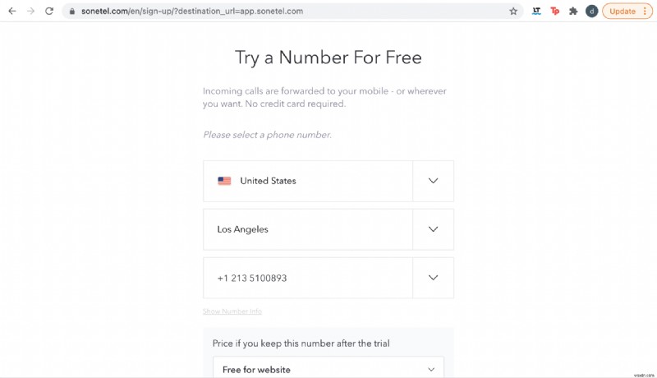This screenshot has height=378, width=657.
Task: Open the Extensions puzzle piece menu
Action: (573, 12)
